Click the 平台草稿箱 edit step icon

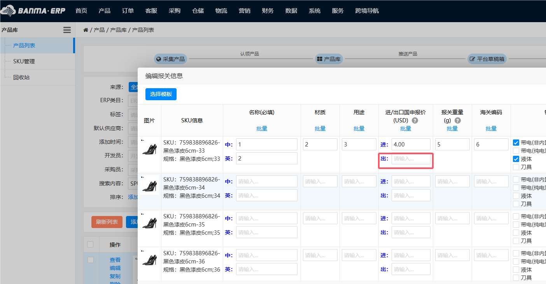(x=472, y=59)
